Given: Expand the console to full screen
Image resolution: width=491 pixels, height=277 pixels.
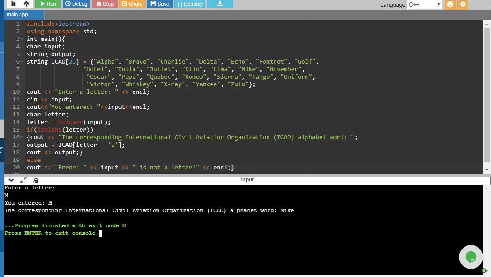Looking at the screenshot, I should (x=24, y=180).
